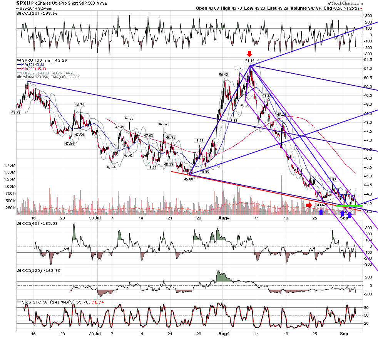
Task: Click the 51.19 peak price label
Action: [x=250, y=61]
